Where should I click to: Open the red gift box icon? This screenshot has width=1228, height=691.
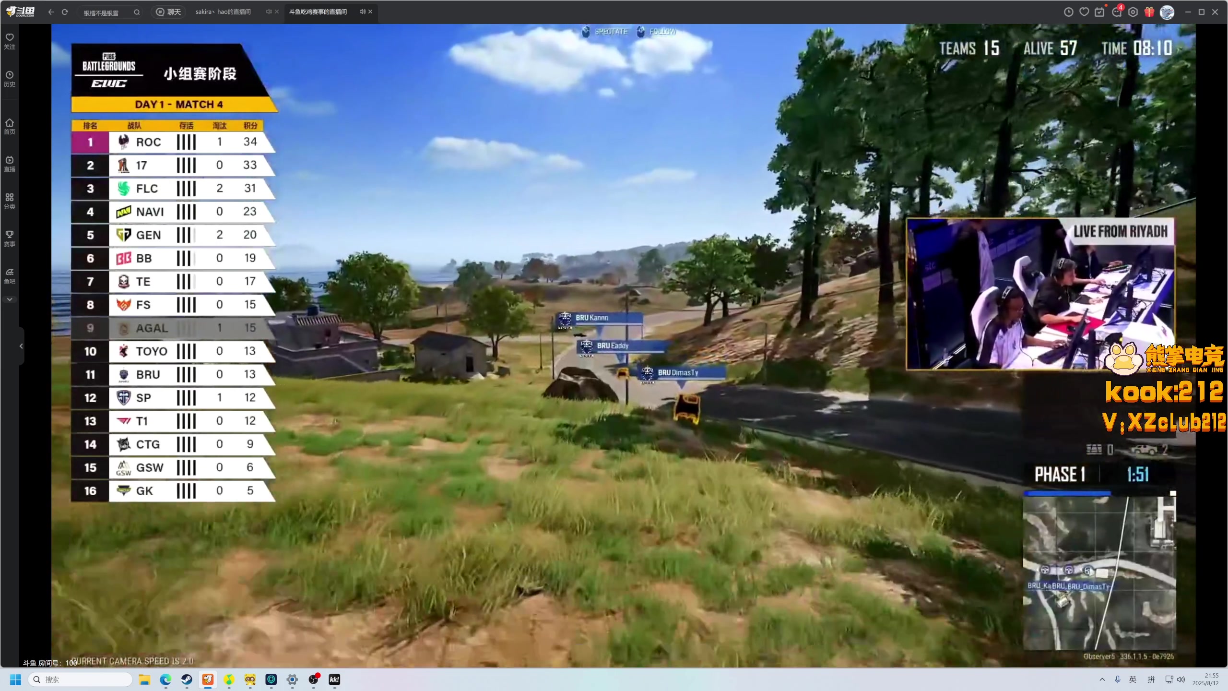tap(1149, 12)
